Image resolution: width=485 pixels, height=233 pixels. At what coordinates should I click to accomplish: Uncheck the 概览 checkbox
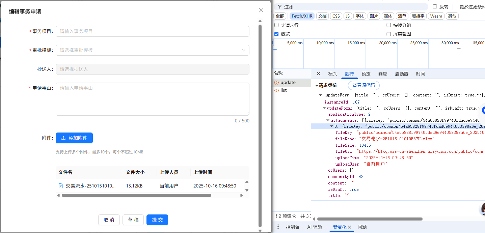276,34
